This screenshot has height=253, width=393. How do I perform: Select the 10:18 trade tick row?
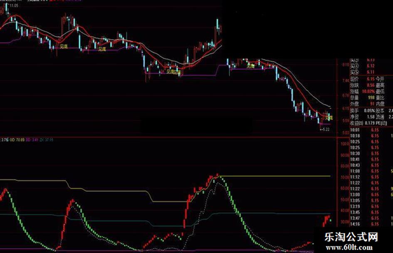click(371, 136)
